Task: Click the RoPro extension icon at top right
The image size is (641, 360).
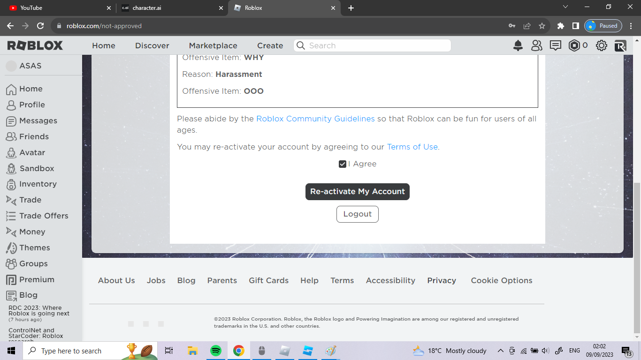Action: 620,45
